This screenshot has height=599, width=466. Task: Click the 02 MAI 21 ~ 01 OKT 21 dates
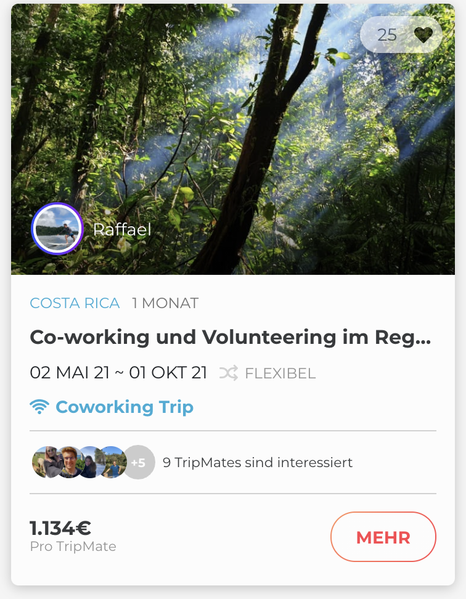coord(118,373)
